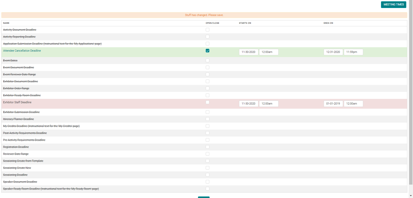Enable the Exhibitor Order Range checkbox
413x198 pixels.
click(x=208, y=88)
